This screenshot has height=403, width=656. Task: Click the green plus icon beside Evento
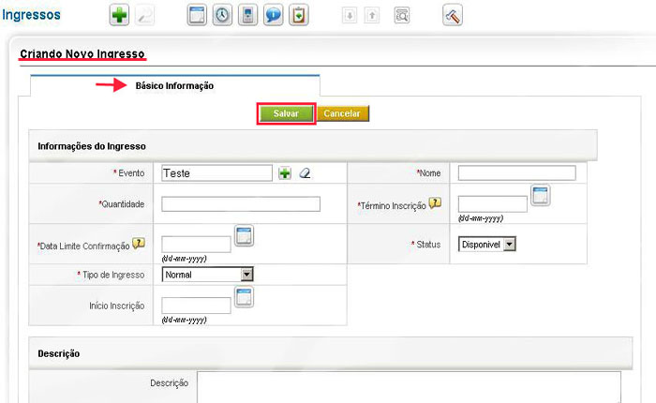tap(285, 173)
